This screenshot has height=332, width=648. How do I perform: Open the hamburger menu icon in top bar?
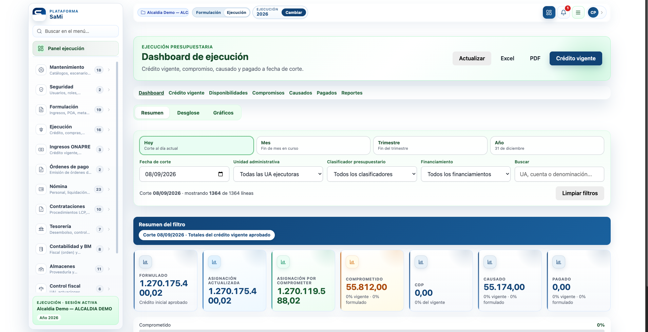(x=578, y=13)
